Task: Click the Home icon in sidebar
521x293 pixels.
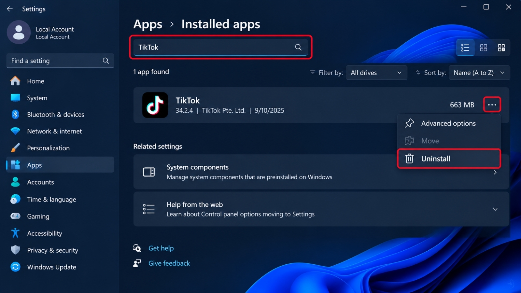Action: pos(15,81)
